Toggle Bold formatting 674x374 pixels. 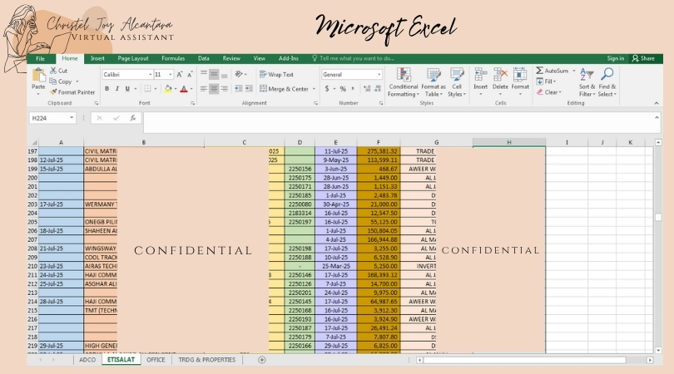tap(107, 89)
